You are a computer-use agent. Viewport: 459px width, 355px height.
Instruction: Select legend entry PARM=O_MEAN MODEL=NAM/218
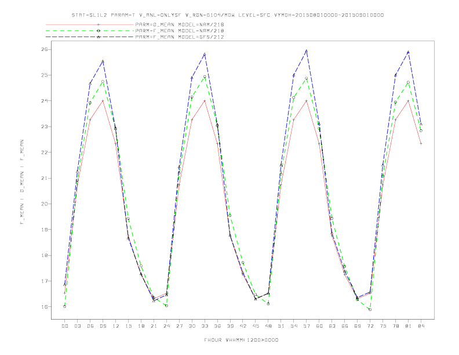[180, 24]
